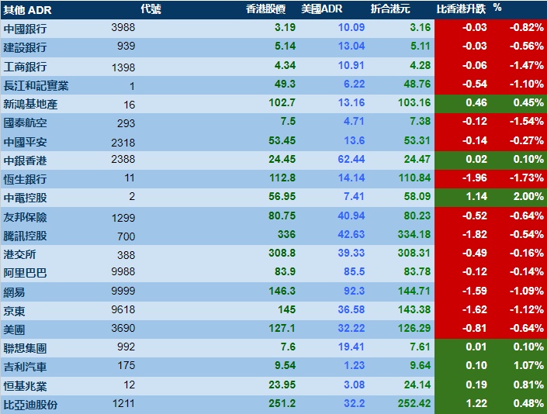This screenshot has height=414, width=547.
Task: Click US ADR price 42.63
Action: coord(351,235)
